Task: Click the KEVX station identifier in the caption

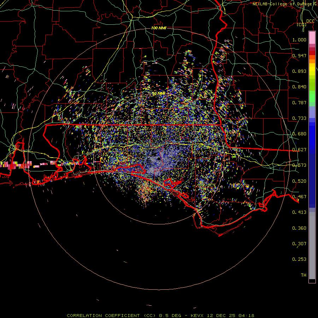Action: tap(197, 316)
